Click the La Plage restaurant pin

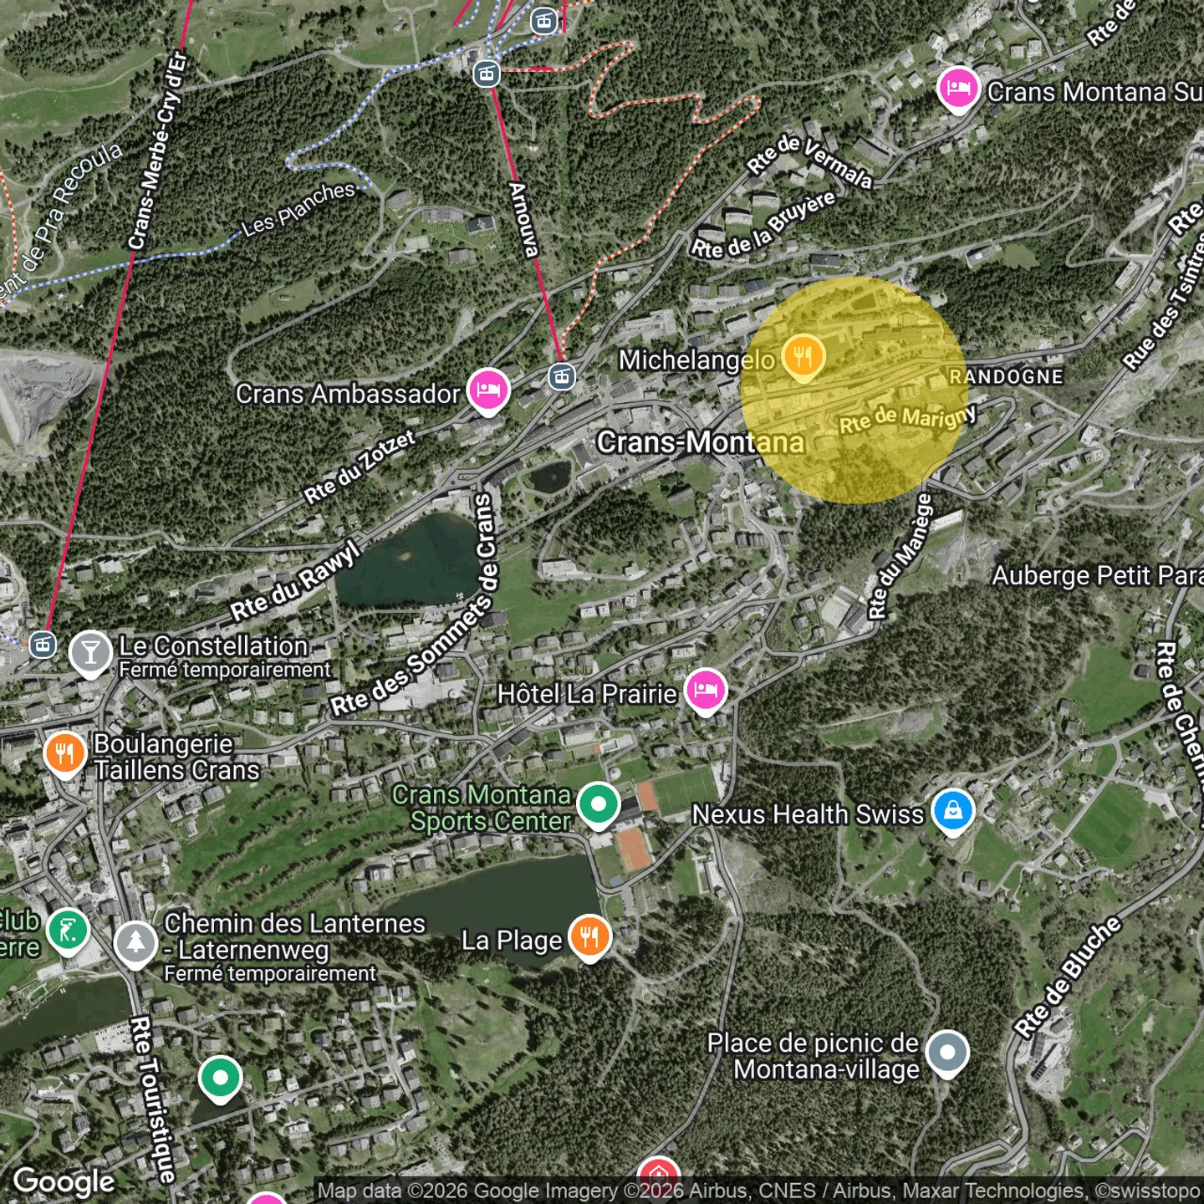[x=590, y=937]
